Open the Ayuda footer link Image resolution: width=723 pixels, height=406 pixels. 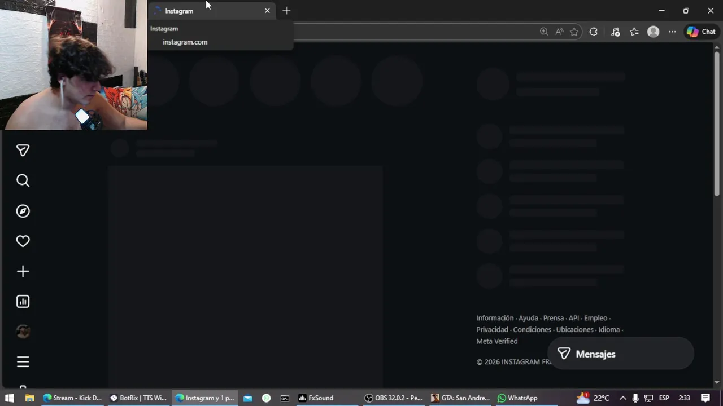[528, 318]
